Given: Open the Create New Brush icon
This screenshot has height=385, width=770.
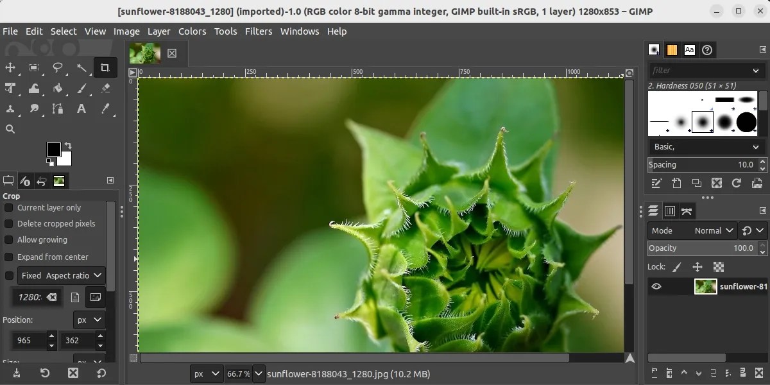Looking at the screenshot, I should [676, 184].
